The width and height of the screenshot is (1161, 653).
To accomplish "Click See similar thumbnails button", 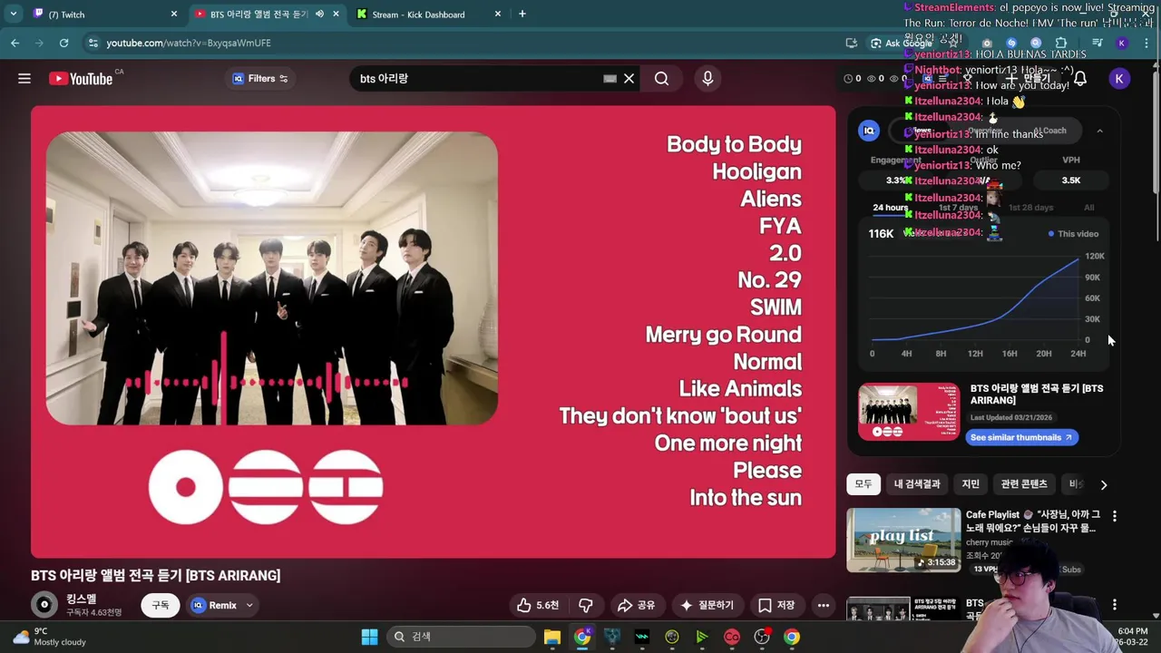I will tap(1021, 437).
